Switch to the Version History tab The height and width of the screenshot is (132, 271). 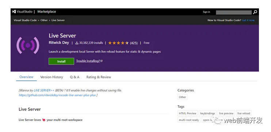click(x=51, y=77)
